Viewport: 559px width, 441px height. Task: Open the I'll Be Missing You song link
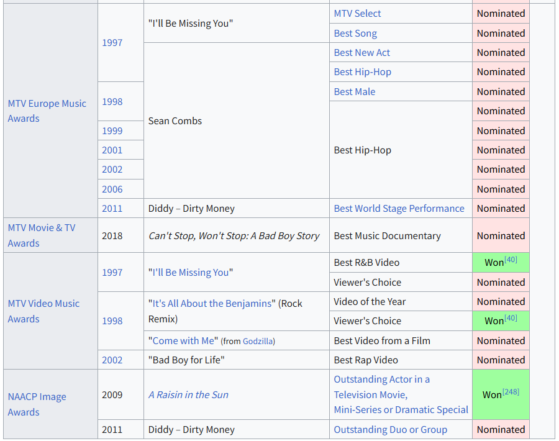pos(190,272)
